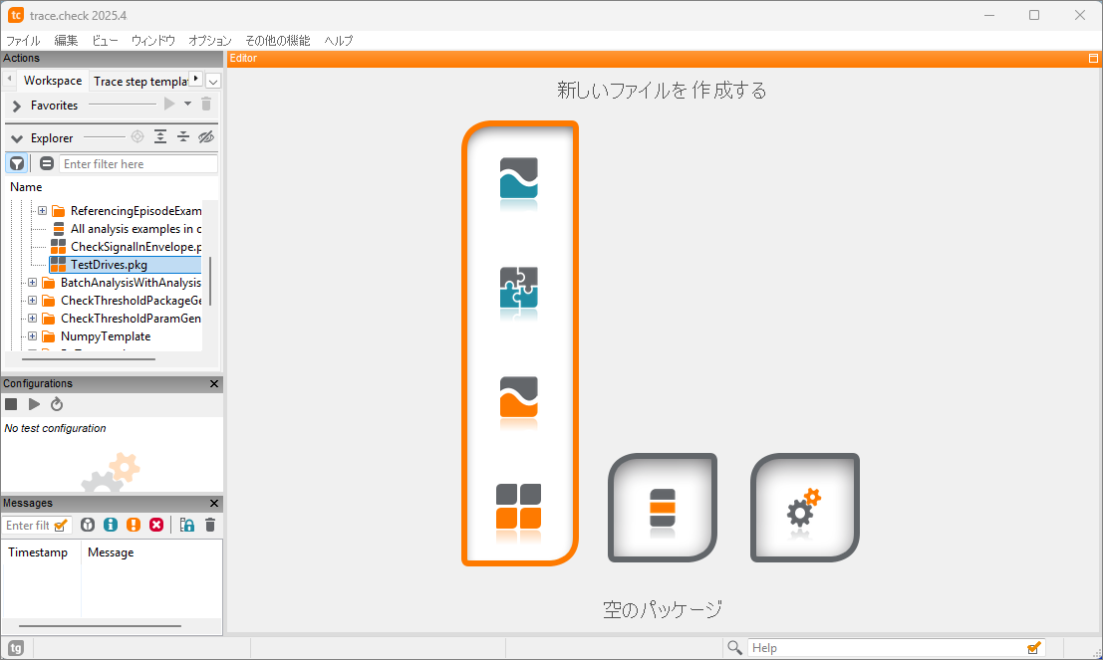Screen dimensions: 1103x660
Task: Run the test configuration with the play icon
Action: tap(33, 403)
